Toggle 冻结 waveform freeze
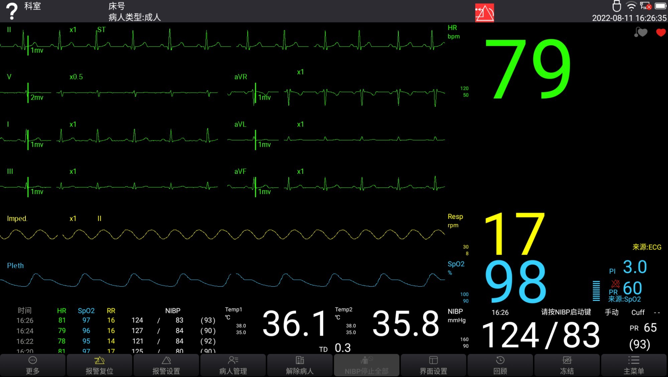 tap(567, 365)
